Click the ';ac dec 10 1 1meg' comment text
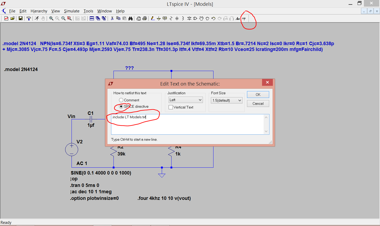Image resolution: width=380 pixels, height=226 pixels. pyautogui.click(x=91, y=192)
